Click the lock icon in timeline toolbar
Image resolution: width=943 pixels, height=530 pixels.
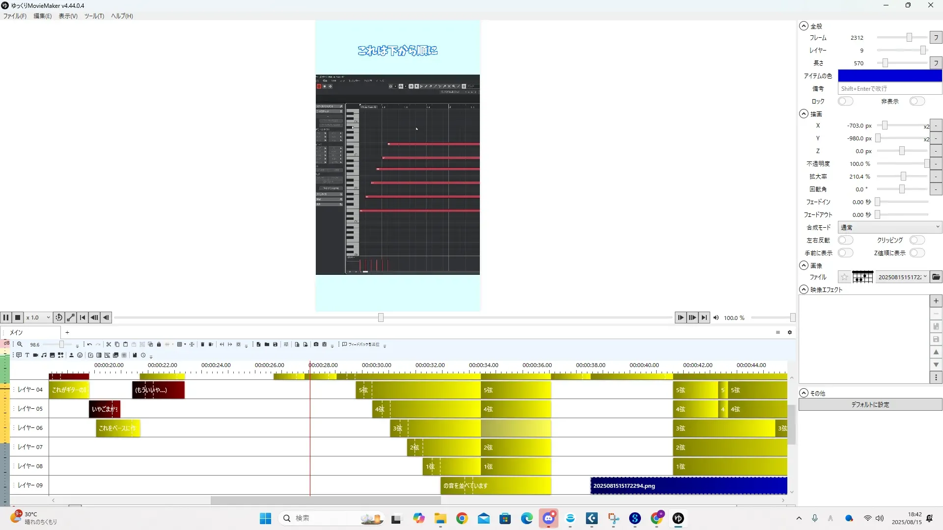tap(159, 344)
